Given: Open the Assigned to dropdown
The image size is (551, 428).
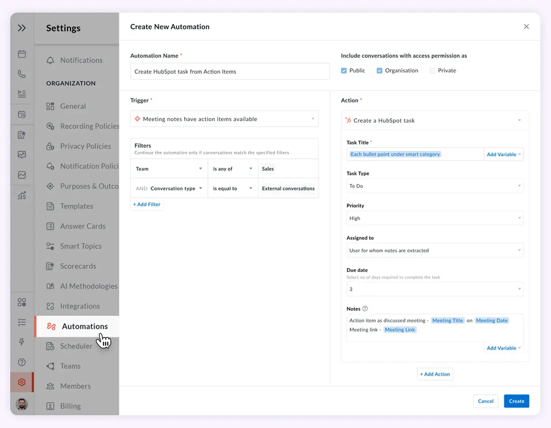Looking at the screenshot, I should 435,250.
